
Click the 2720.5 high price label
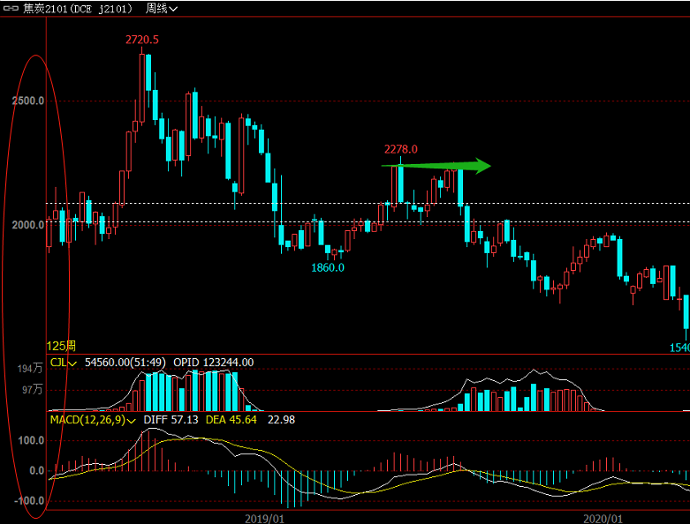pos(142,40)
